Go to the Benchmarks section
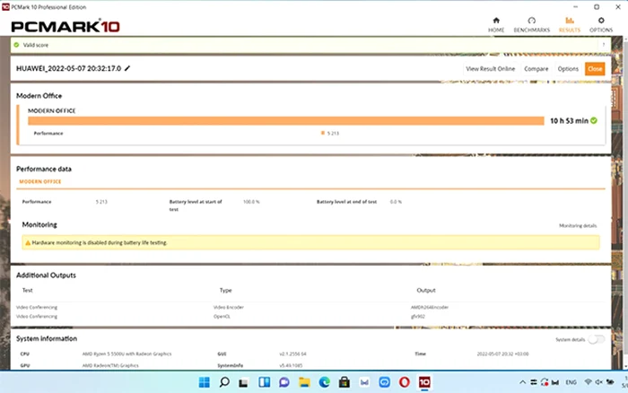628x393 pixels. (531, 25)
